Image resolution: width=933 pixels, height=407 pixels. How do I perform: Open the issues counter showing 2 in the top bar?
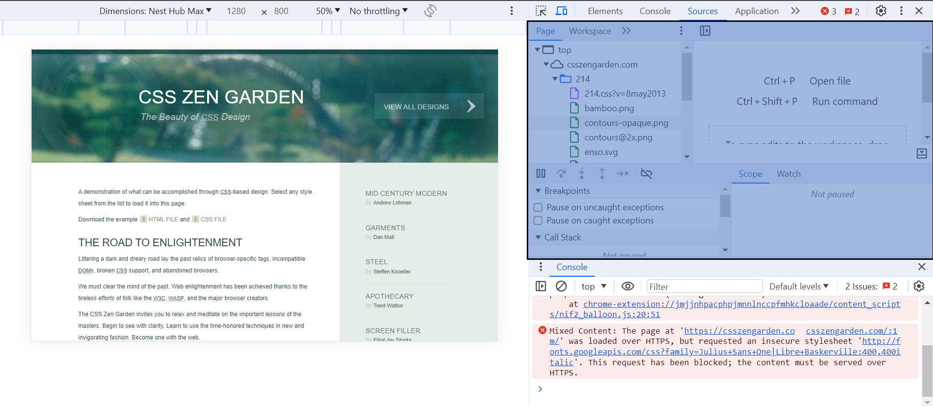(852, 11)
